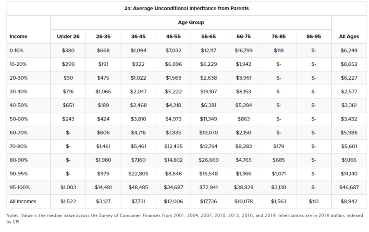369x232 pixels.
Task: Click the '95-100%' income row label
Action: pos(20,187)
